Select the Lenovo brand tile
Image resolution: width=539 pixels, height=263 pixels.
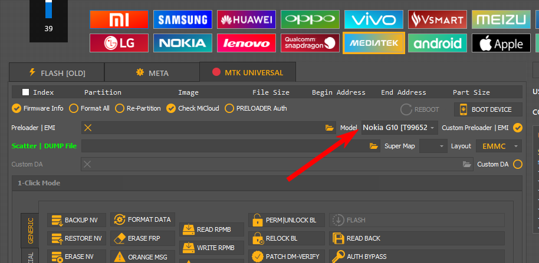click(246, 43)
